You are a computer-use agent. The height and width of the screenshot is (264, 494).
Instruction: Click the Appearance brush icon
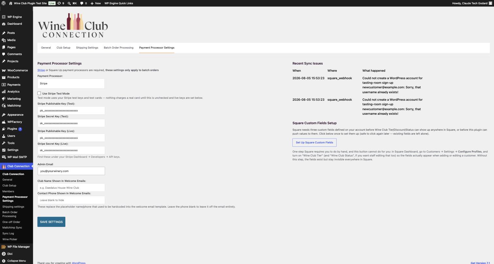pyautogui.click(x=4, y=115)
